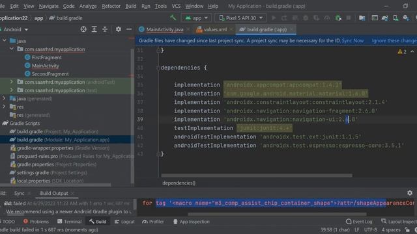Open the Event Log
Screen dimensions: 417x234
tap(359, 222)
